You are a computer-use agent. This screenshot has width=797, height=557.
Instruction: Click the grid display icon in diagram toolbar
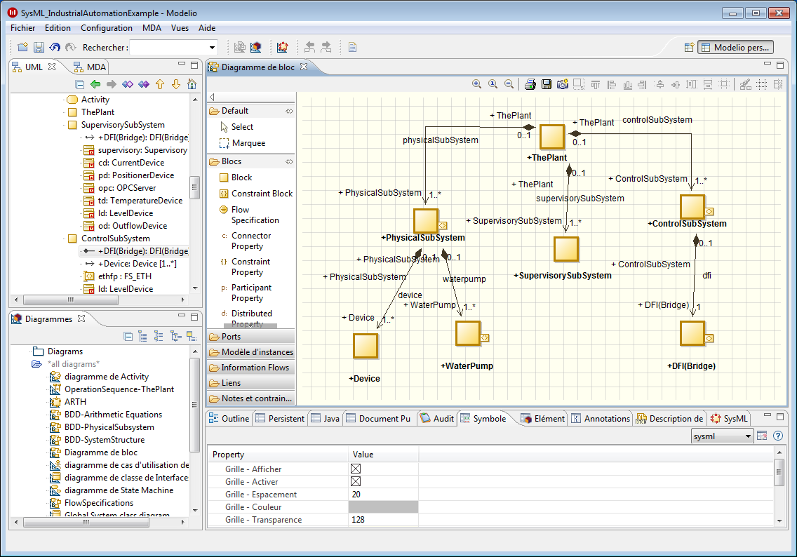click(x=761, y=84)
